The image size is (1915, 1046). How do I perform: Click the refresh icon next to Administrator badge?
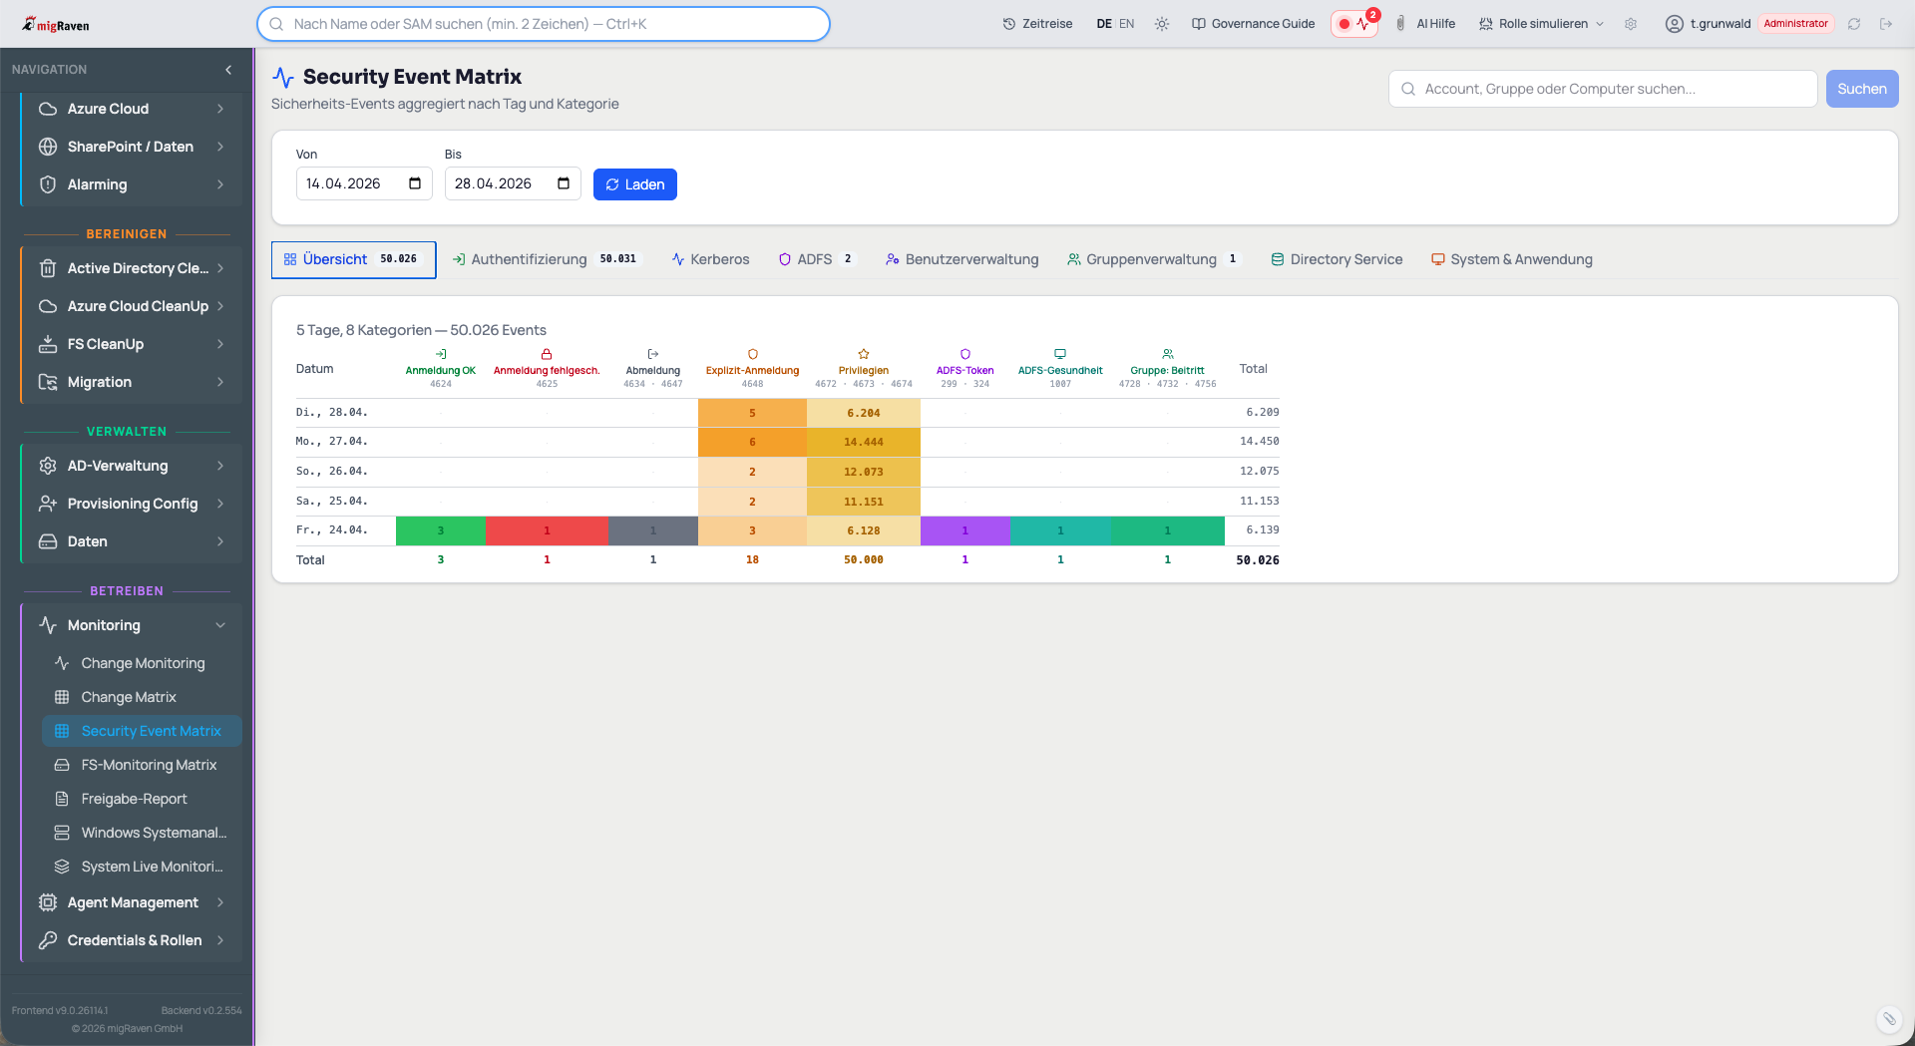tap(1854, 24)
